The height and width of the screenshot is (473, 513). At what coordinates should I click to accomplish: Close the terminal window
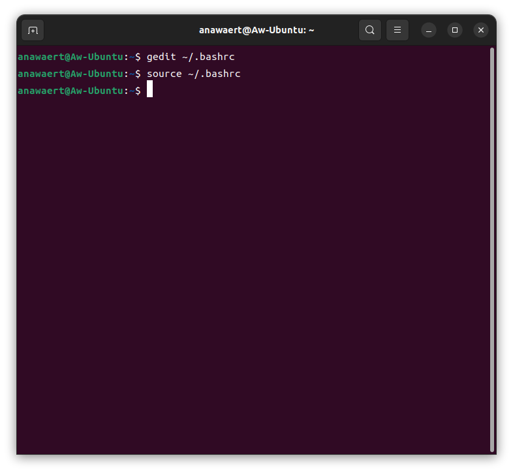481,30
